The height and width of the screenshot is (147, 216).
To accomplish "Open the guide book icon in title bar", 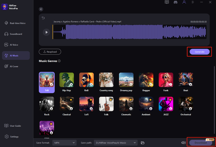I will (x=167, y=2).
